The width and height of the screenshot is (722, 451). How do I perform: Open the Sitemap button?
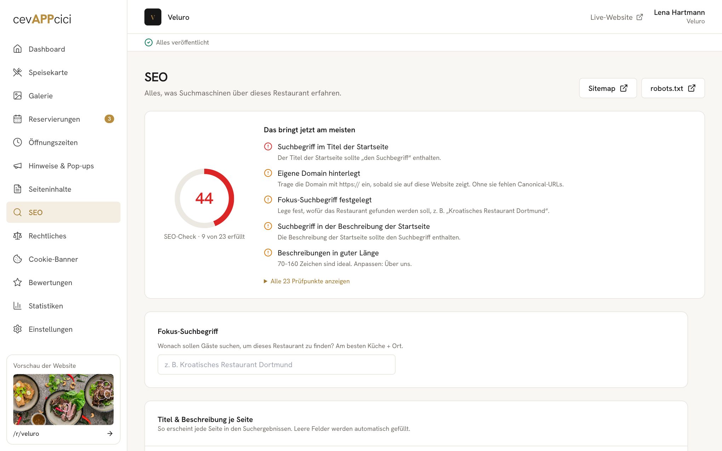[608, 88]
